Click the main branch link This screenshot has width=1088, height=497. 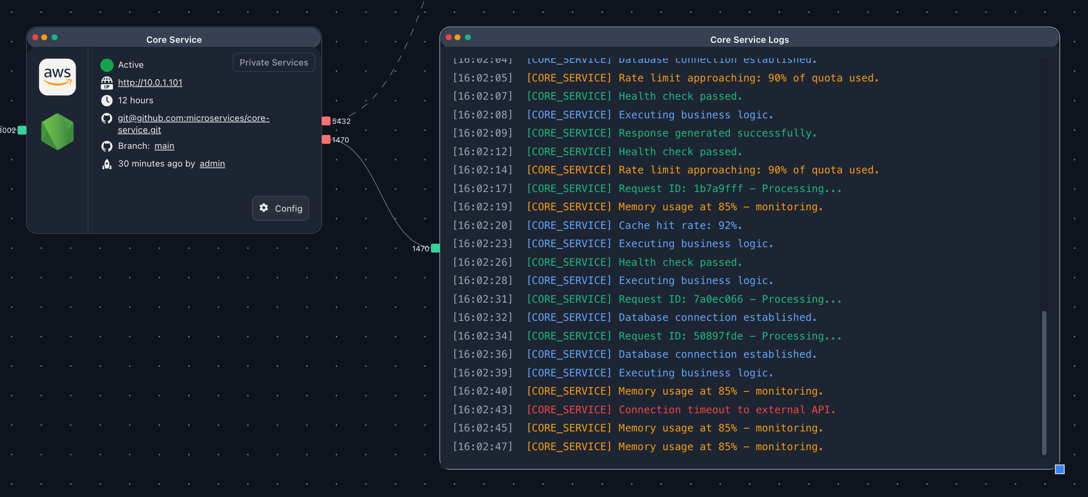164,146
